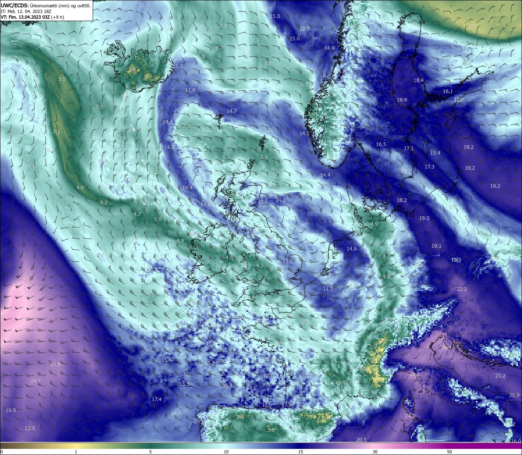The width and height of the screenshot is (522, 455).
Task: Click the 4.9 value over Denmark
Action: [374, 224]
